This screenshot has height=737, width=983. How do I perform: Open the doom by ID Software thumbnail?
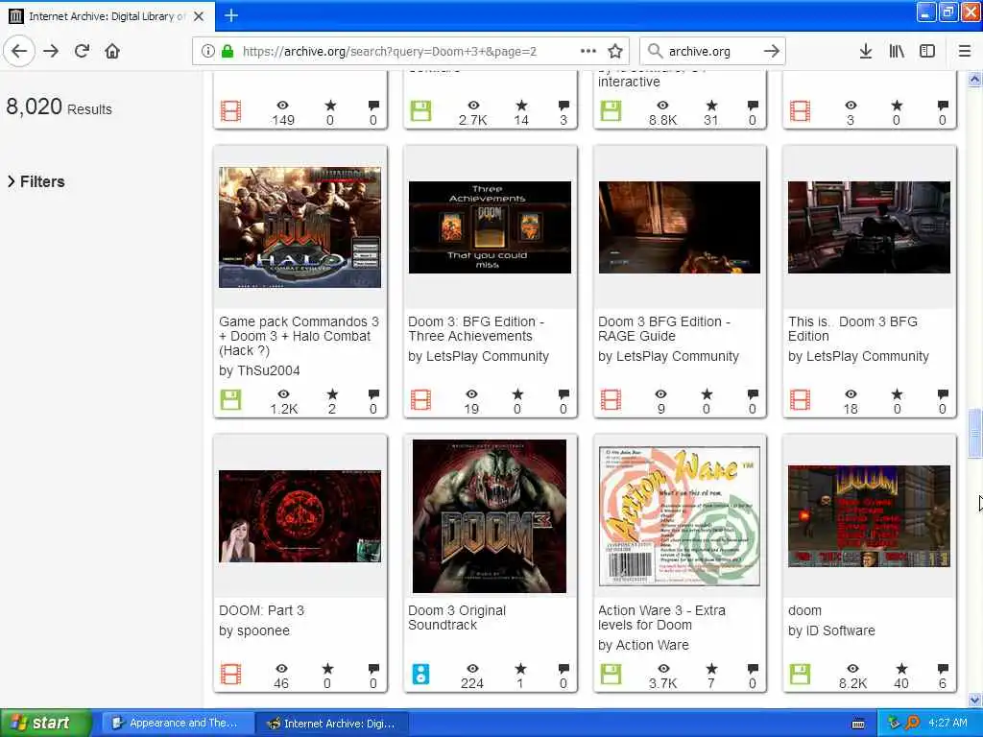(869, 515)
